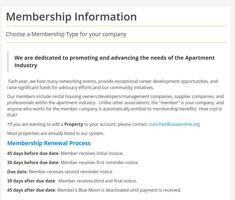Click the 45 days after due date label
Viewport: 235px width, 200px height.
pyautogui.click(x=31, y=190)
